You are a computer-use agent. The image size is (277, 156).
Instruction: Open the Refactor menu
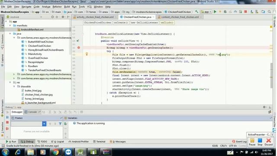57,7
